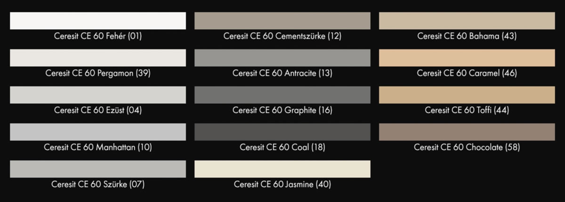Pick the Toffi (44) color swatch
Screen dimensions: 565x202
coord(467,95)
